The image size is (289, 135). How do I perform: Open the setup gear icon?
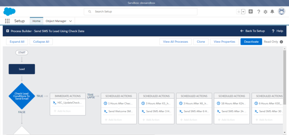[x=265, y=12]
